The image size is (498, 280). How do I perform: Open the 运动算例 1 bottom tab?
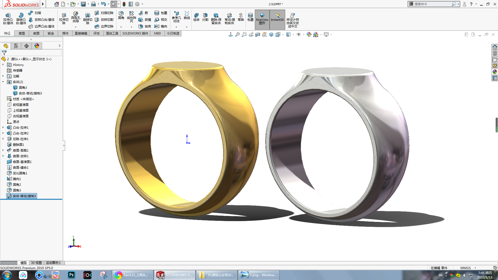[x=53, y=263]
